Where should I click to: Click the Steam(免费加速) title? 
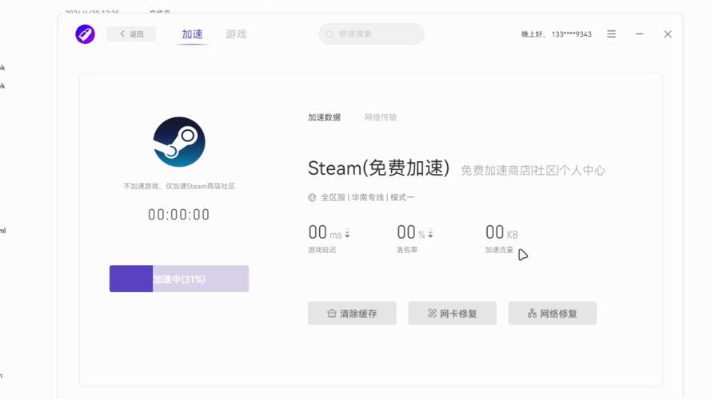click(378, 168)
